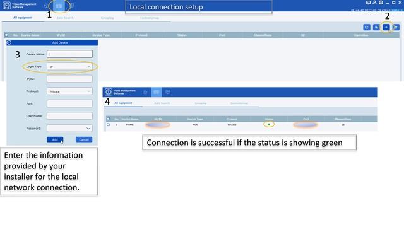Click the add device plus button
The width and height of the screenshot is (404, 227).
386,27
